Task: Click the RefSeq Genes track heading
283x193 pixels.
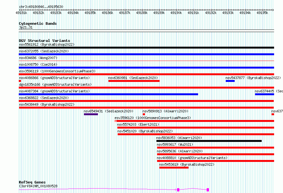Action: point(32,182)
